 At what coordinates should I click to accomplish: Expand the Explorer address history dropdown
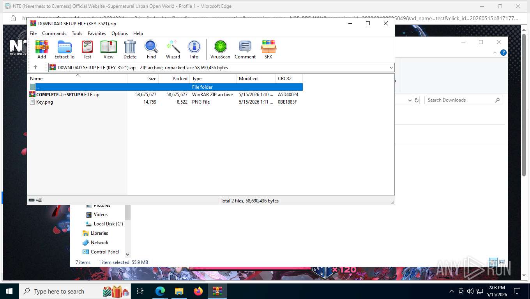tap(410, 100)
